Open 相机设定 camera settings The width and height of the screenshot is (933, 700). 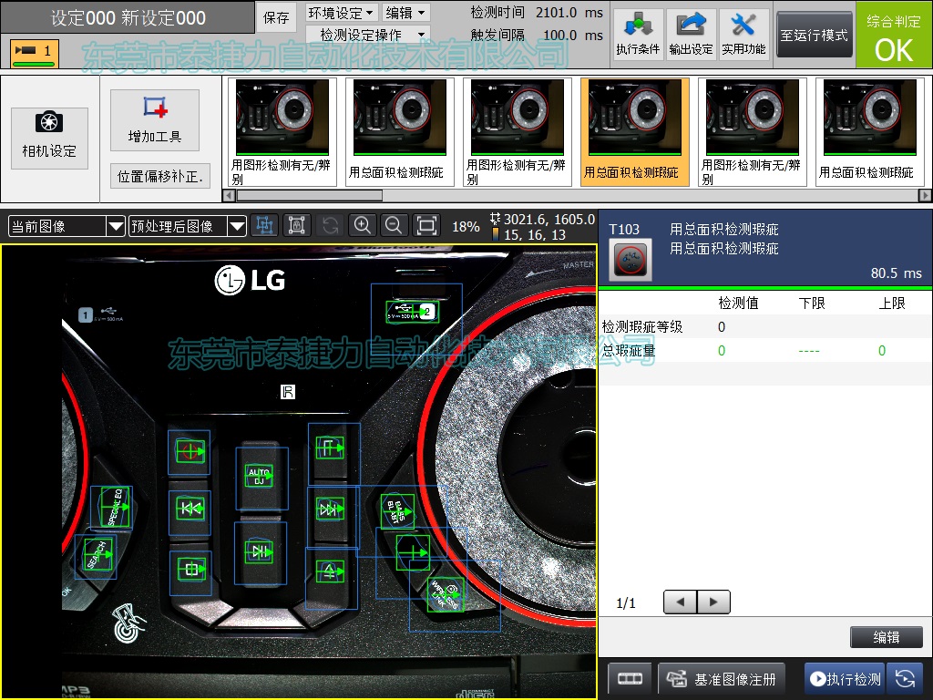point(49,139)
